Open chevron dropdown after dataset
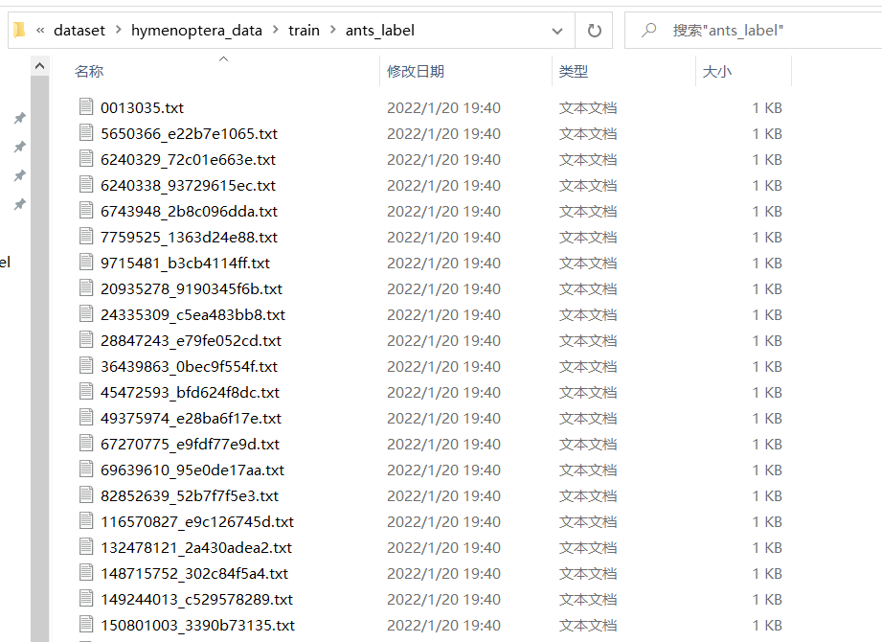Viewport: 882px width, 642px height. pos(118,30)
